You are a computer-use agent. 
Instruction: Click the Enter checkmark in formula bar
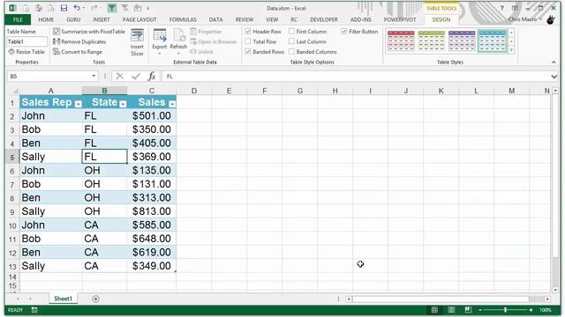tap(136, 77)
